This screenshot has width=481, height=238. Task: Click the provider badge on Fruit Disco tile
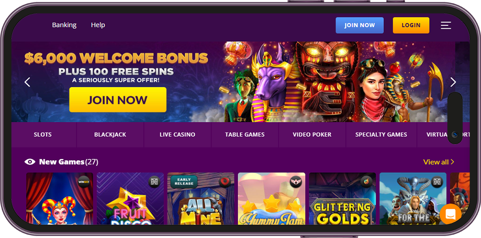tap(154, 182)
